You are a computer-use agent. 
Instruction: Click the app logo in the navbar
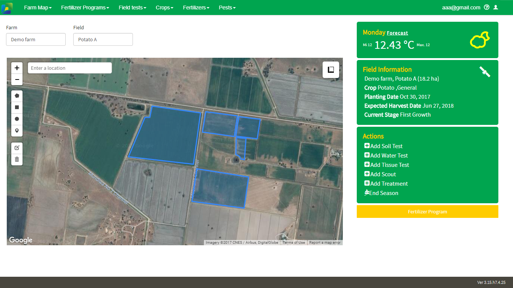7,8
